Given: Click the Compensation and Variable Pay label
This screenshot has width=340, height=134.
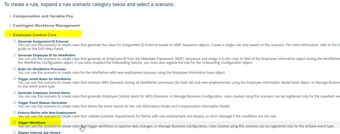Looking at the screenshot, I should tap(43, 16).
